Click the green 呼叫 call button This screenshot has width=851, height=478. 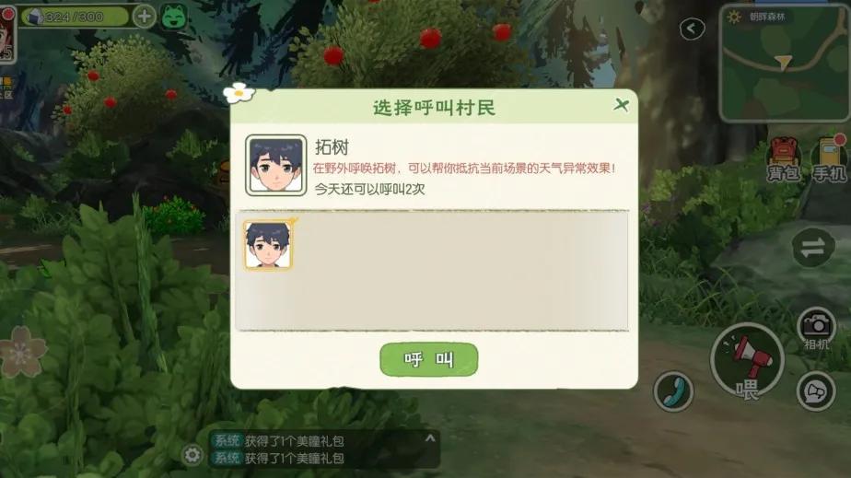pos(429,359)
